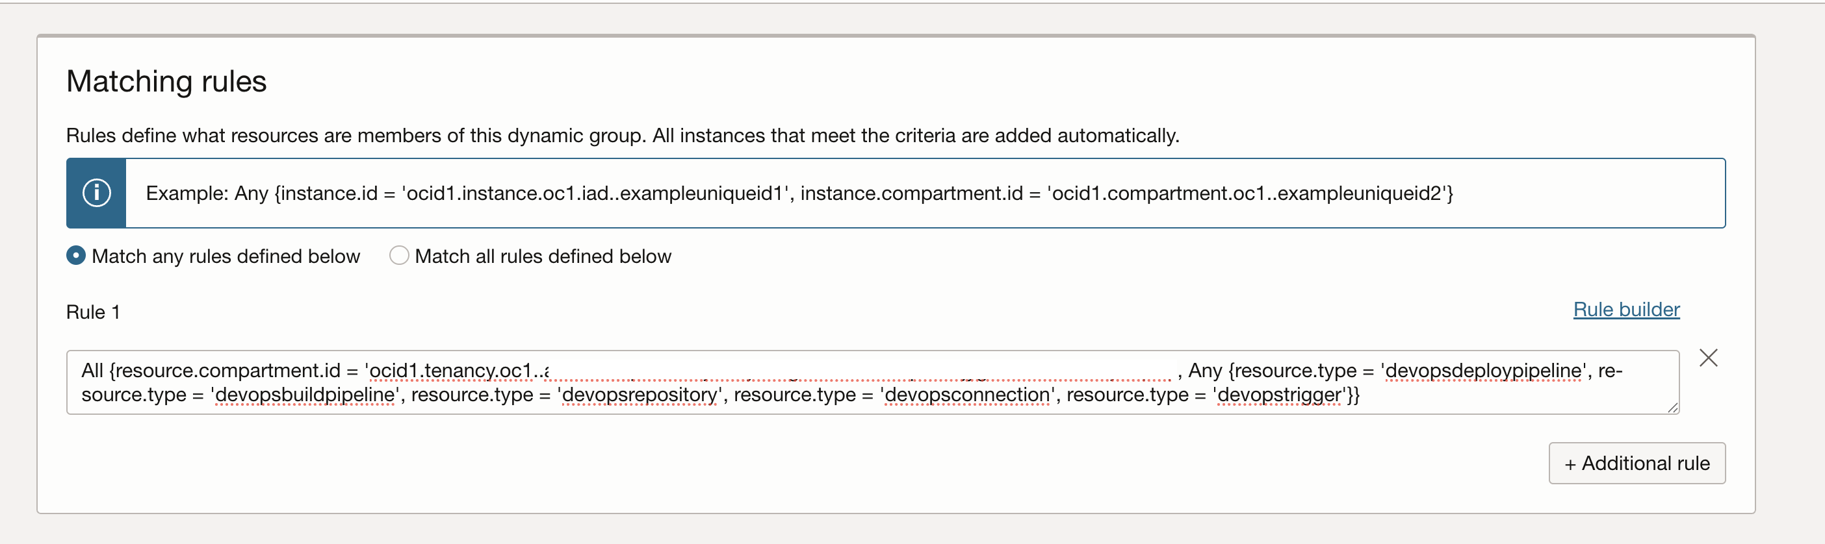Click 'ocid1.tenancy.oc1' in the Rule 1 text
Viewport: 1825px width, 544px height.
click(450, 371)
